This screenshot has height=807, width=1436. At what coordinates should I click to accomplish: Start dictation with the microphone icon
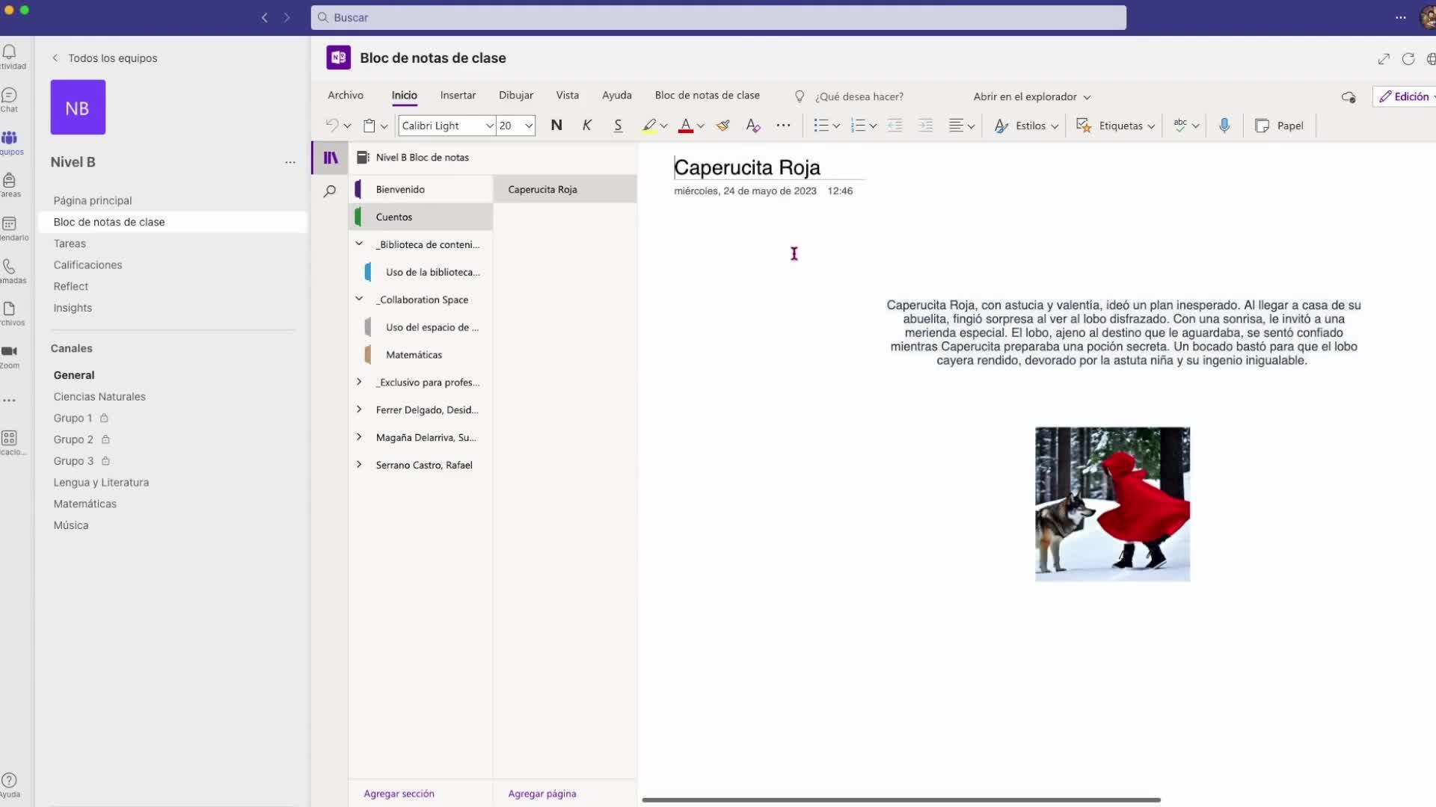[1224, 126]
